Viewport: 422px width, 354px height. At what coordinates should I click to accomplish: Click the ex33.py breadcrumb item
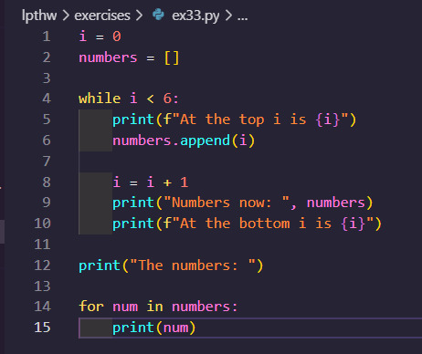(195, 16)
